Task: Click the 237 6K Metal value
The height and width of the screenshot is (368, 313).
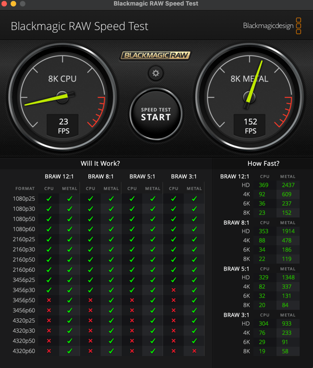Action: pos(286,203)
